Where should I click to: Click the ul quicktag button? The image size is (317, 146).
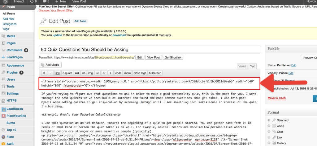coord(98,73)
